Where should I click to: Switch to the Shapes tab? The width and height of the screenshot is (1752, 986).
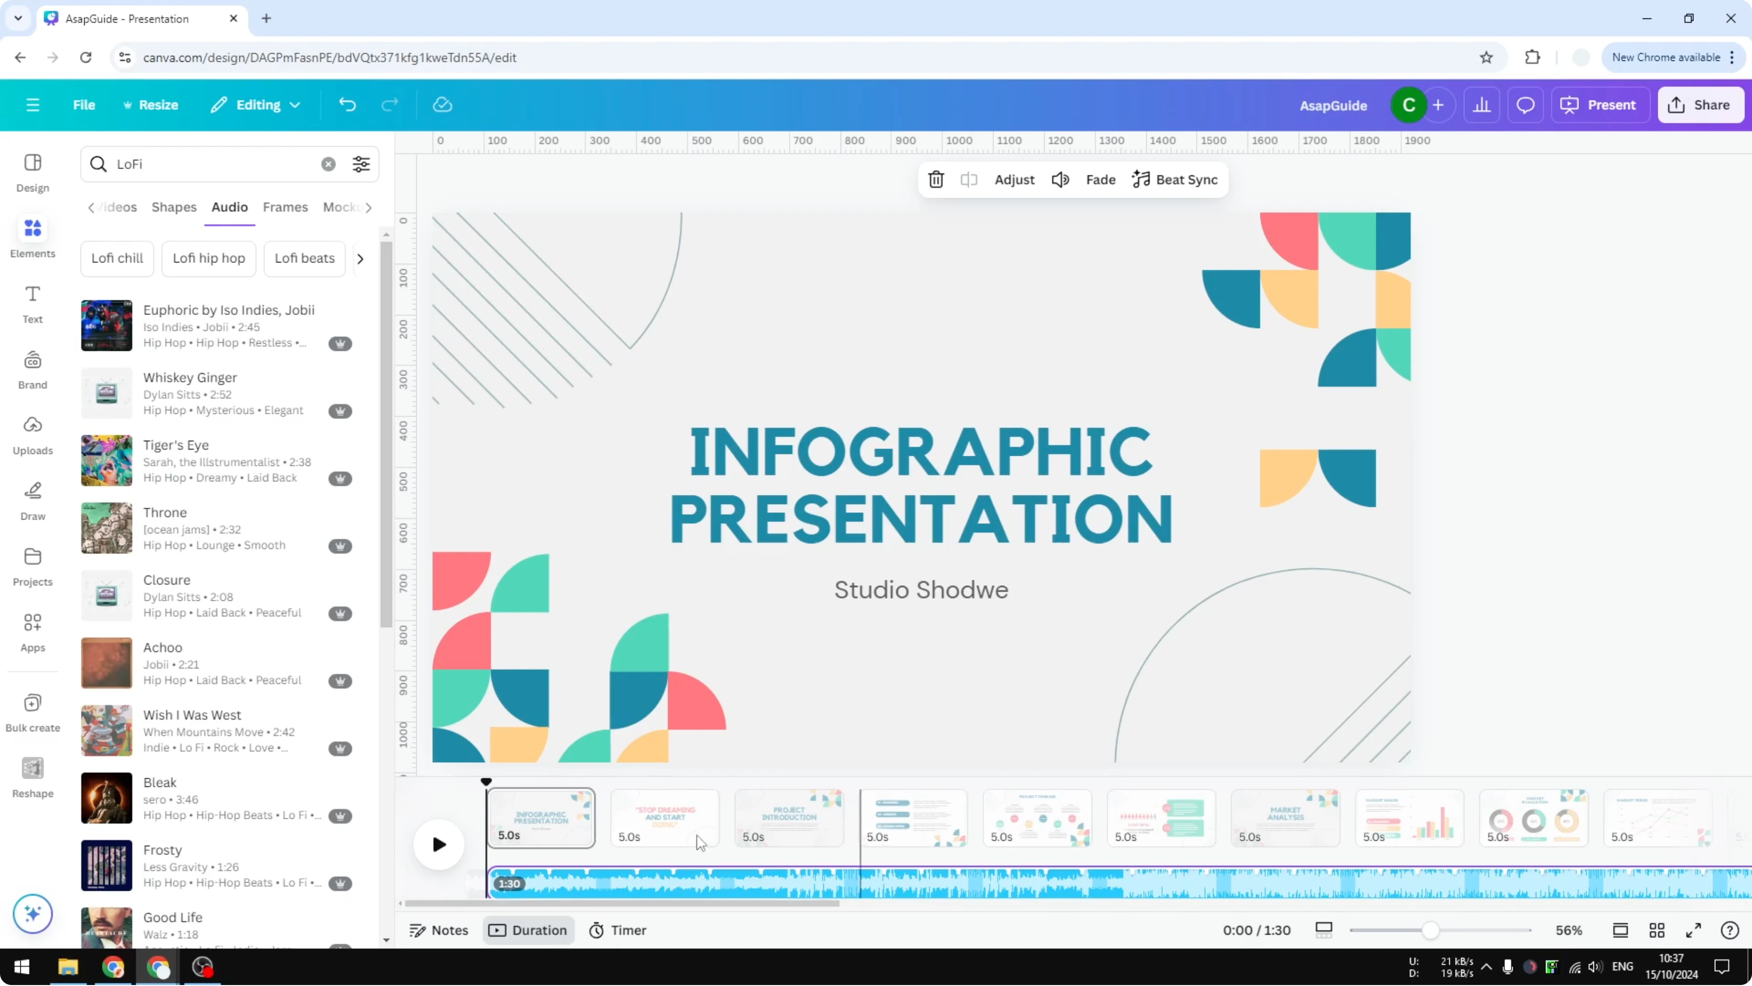pyautogui.click(x=174, y=207)
